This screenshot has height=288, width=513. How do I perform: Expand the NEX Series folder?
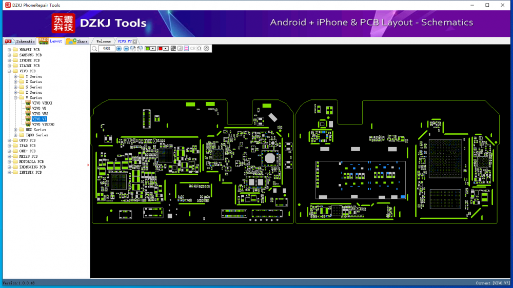[15, 130]
